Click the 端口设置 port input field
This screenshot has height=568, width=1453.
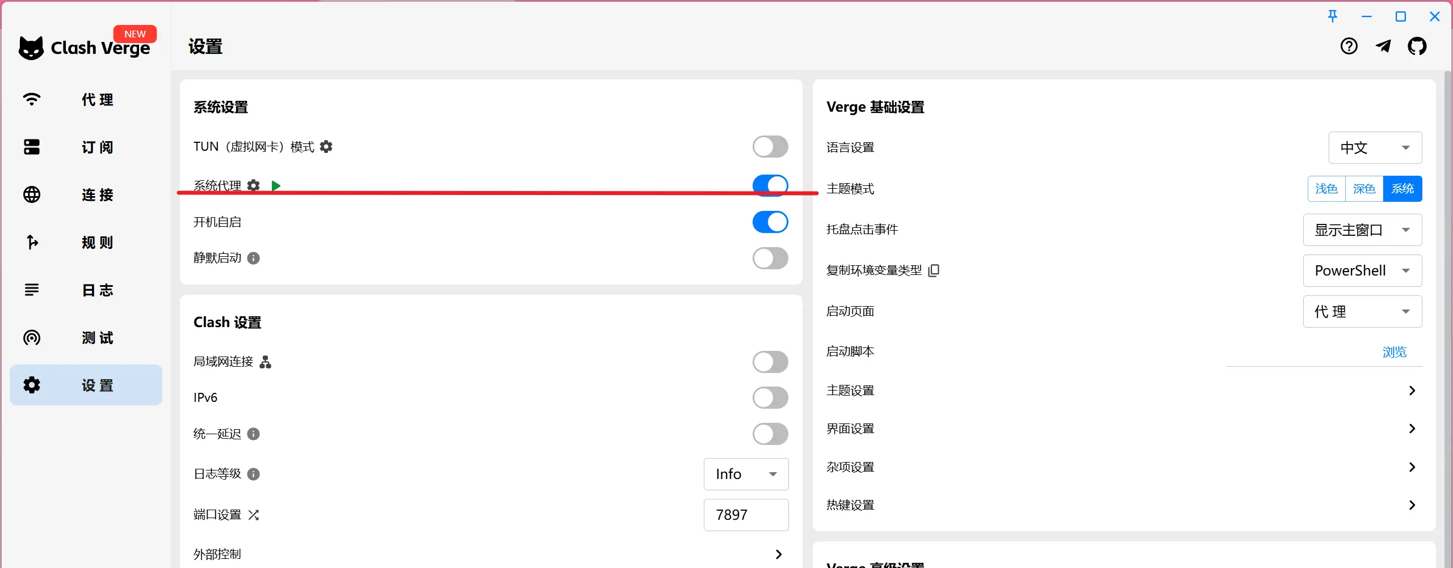point(746,515)
